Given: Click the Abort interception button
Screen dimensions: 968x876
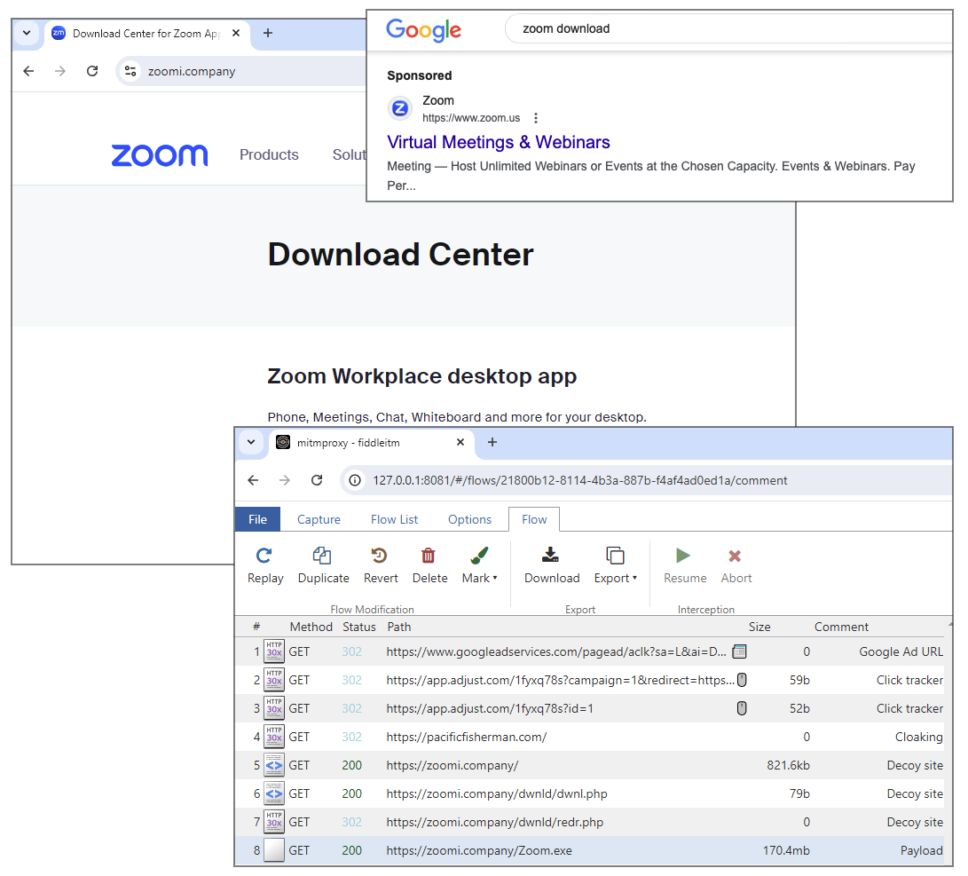Looking at the screenshot, I should pyautogui.click(x=736, y=565).
